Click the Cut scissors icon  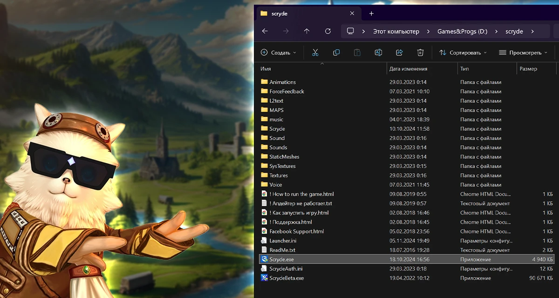(x=315, y=53)
